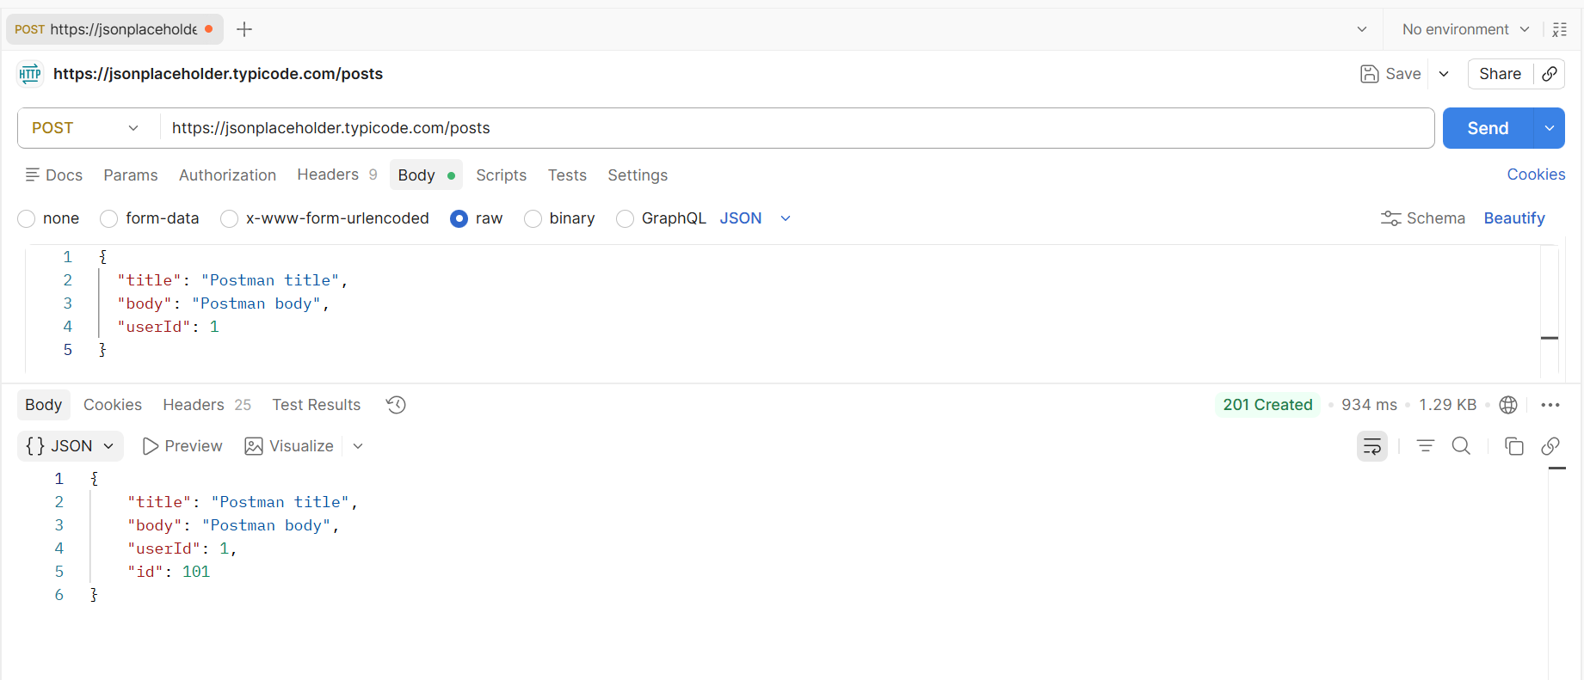Image resolution: width=1584 pixels, height=680 pixels.
Task: Open the search in response magnifier
Action: 1461,446
